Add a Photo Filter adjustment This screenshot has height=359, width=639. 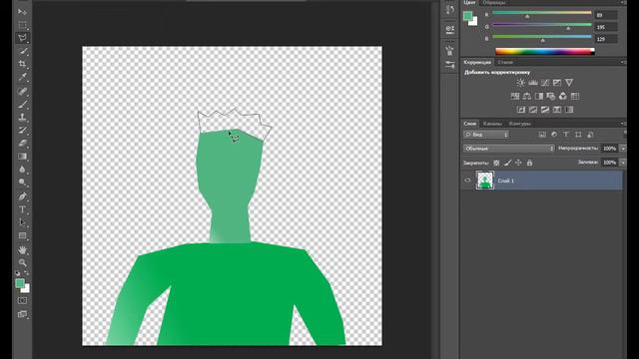click(551, 96)
